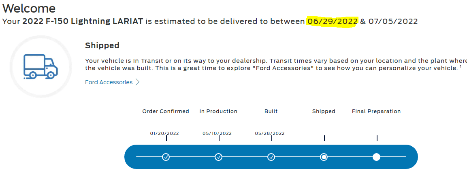Click the Order Confirmed stage label

click(166, 111)
